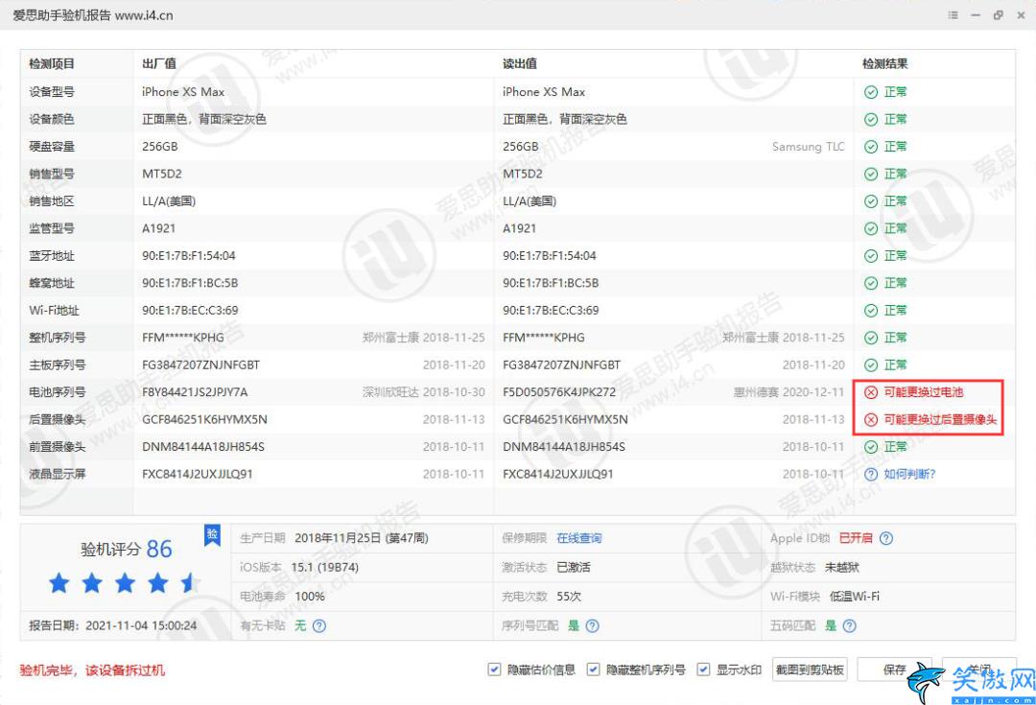Click the green check icon in 主板序列号 row
This screenshot has width=1036, height=705.
click(871, 365)
